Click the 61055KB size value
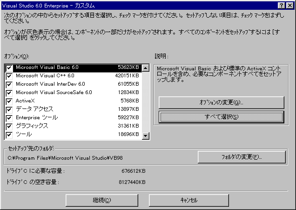The height and width of the screenshot is (210, 296). tap(128, 84)
